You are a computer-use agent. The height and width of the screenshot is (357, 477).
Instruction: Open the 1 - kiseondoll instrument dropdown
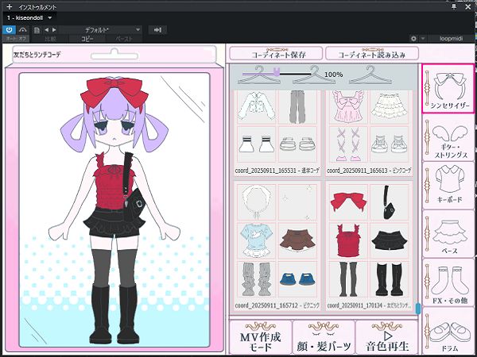(29, 18)
